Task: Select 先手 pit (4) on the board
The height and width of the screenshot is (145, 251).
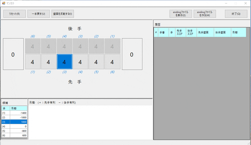Action: (80, 62)
